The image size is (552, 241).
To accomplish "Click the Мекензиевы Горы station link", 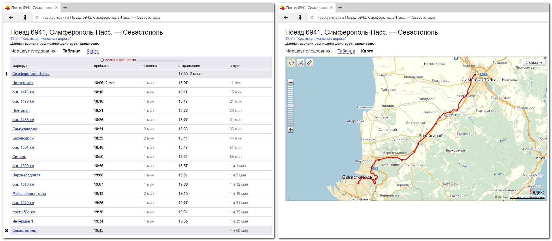I will click(29, 194).
